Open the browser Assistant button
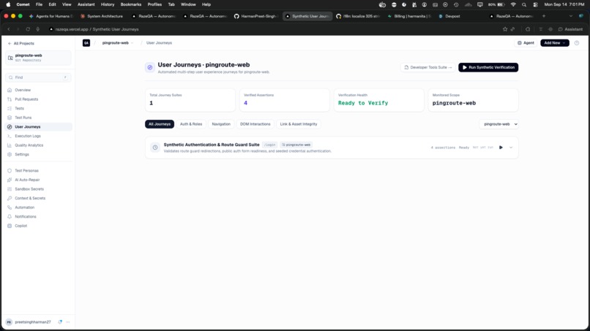 570,29
